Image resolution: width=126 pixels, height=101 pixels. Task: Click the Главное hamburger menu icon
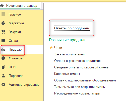(3, 14)
